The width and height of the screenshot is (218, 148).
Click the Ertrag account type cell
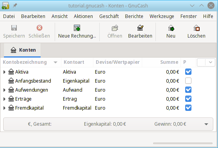(70, 99)
